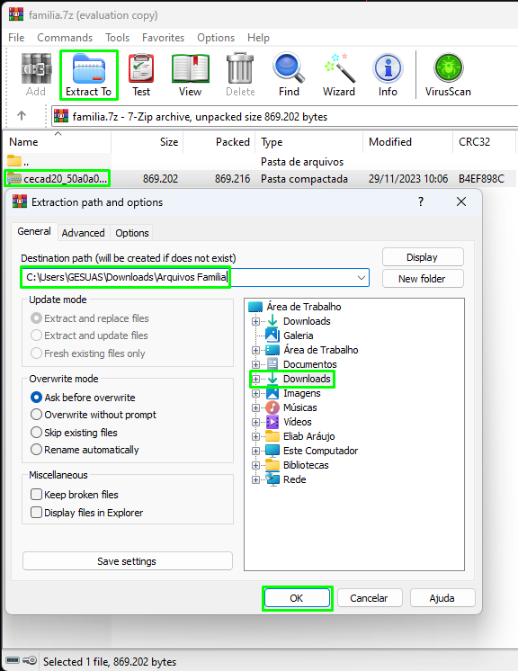Expand the Rede tree node
The image size is (518, 671).
coord(255,479)
